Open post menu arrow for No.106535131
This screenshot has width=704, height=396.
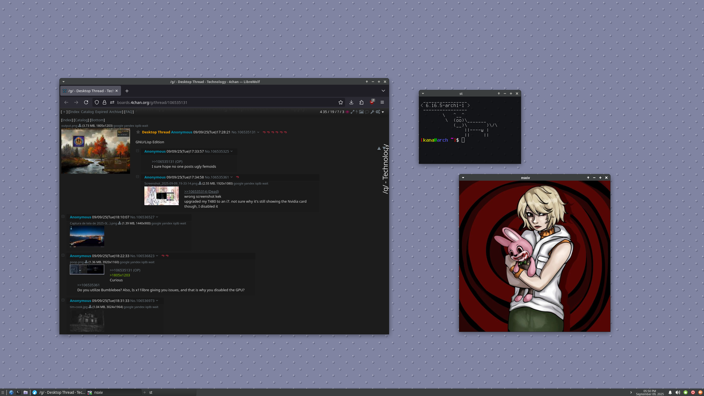click(258, 132)
